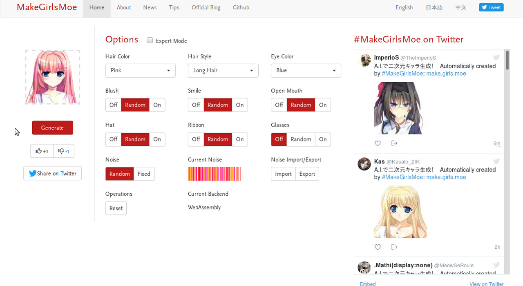Click the Current Noise color stripe
Image resolution: width=523 pixels, height=286 pixels.
point(214,174)
